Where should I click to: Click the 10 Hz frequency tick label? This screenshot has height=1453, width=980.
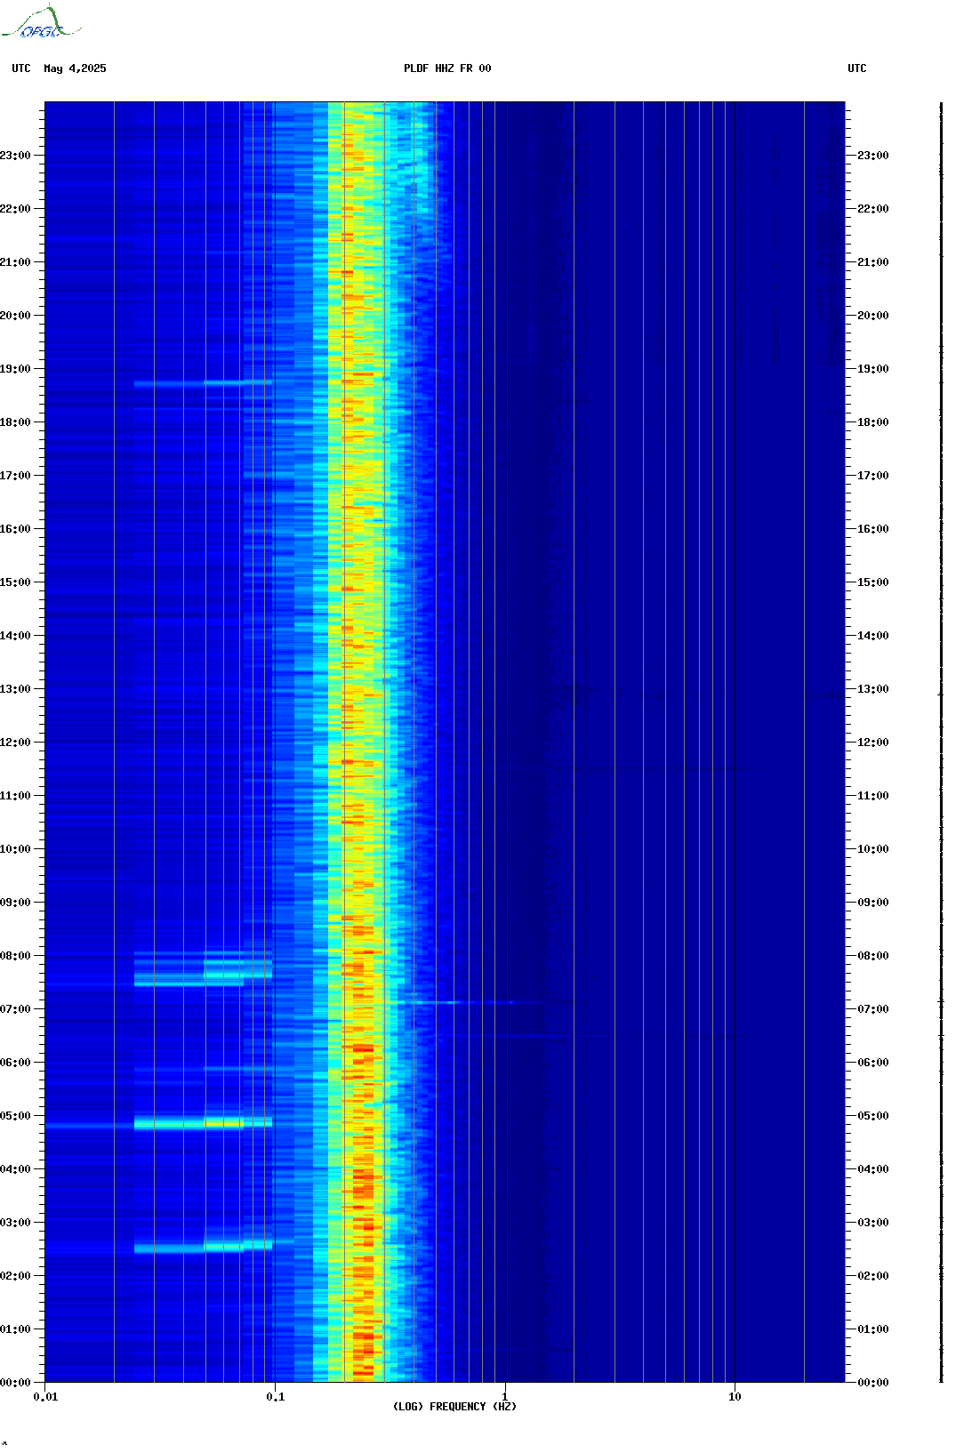click(x=735, y=1396)
